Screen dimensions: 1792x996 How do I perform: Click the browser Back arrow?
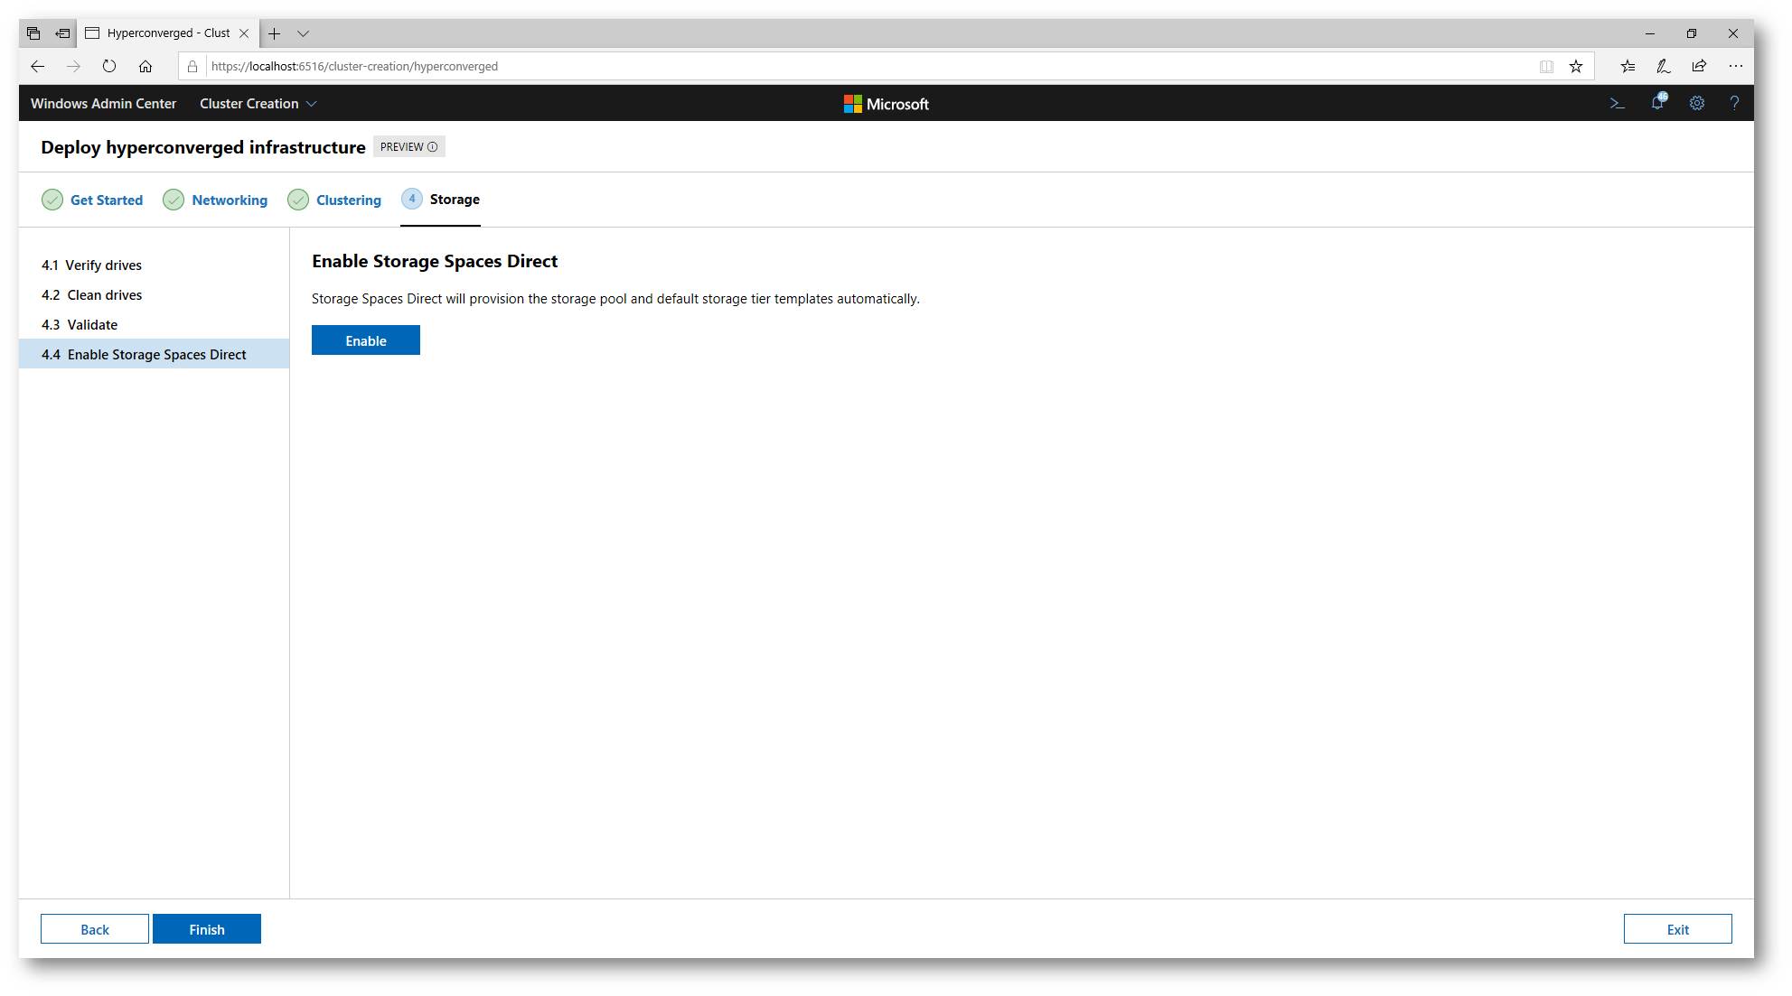(37, 66)
